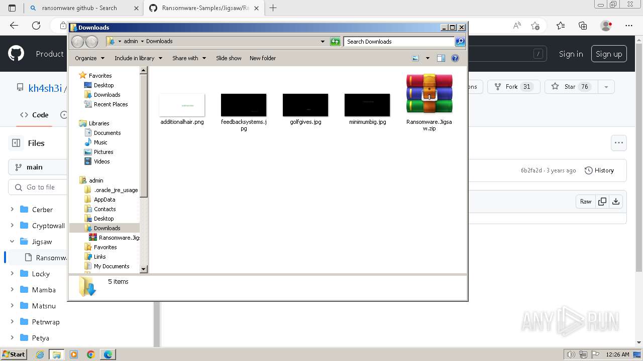Expand the Cerber folder on GitHub

[x=12, y=210]
